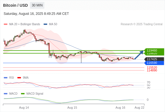Click the Aug 15 date axis label

72,108
